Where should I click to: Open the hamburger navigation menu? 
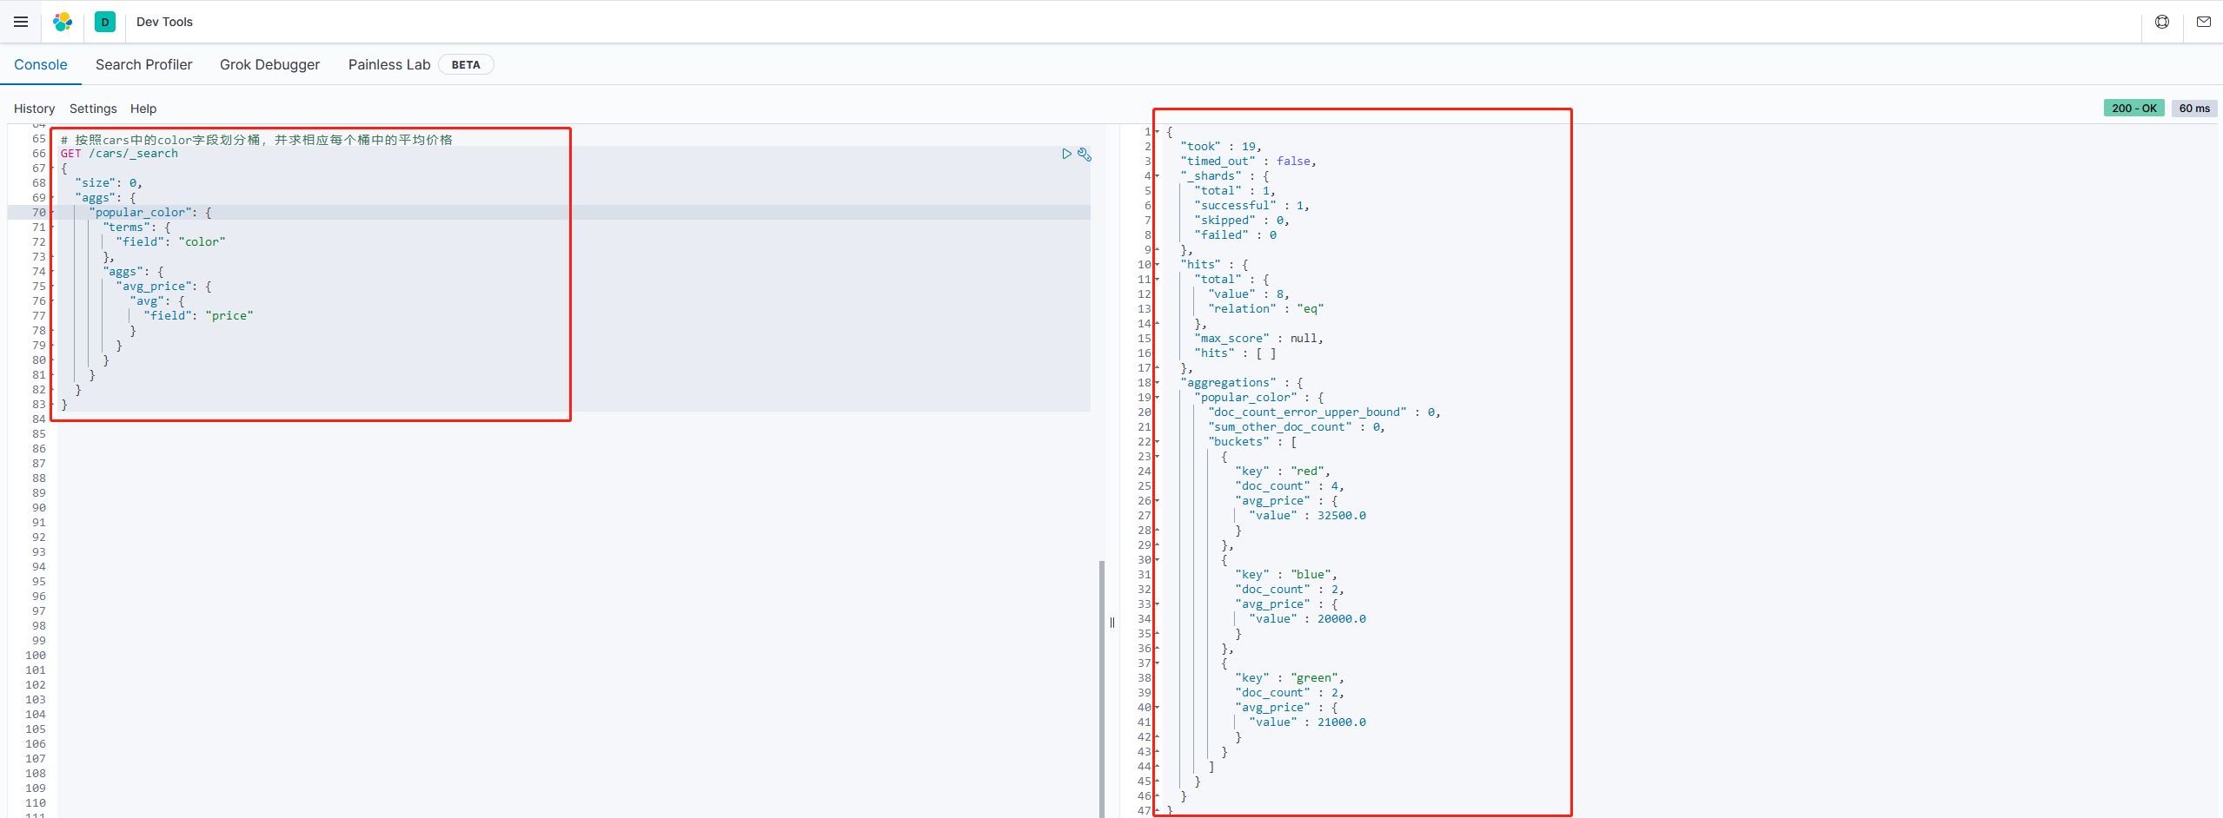[x=21, y=22]
